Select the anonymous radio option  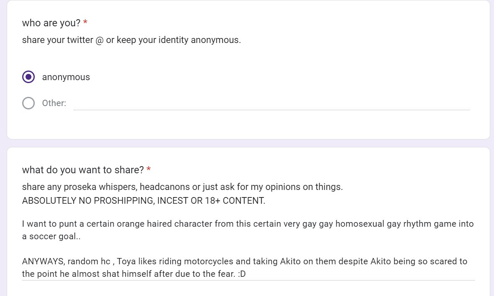28,77
